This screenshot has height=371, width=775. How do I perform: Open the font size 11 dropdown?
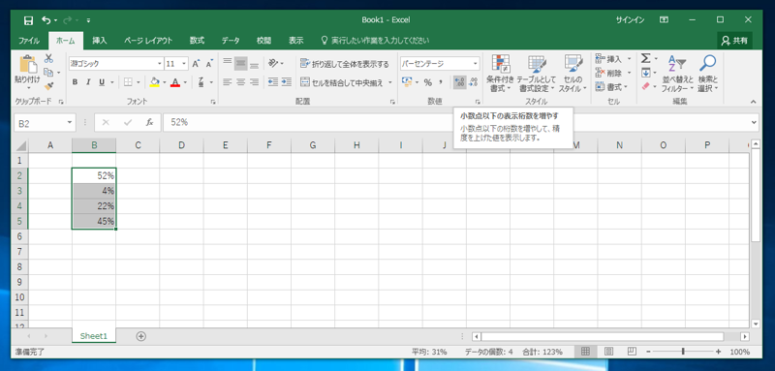click(x=185, y=64)
